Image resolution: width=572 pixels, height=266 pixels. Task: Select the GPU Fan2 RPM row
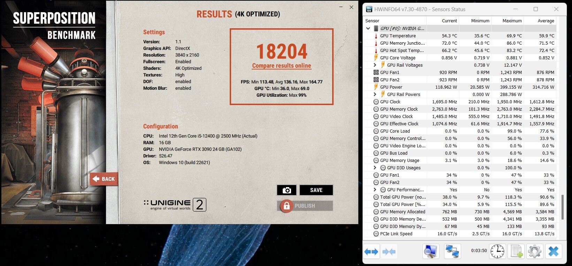tap(460, 80)
